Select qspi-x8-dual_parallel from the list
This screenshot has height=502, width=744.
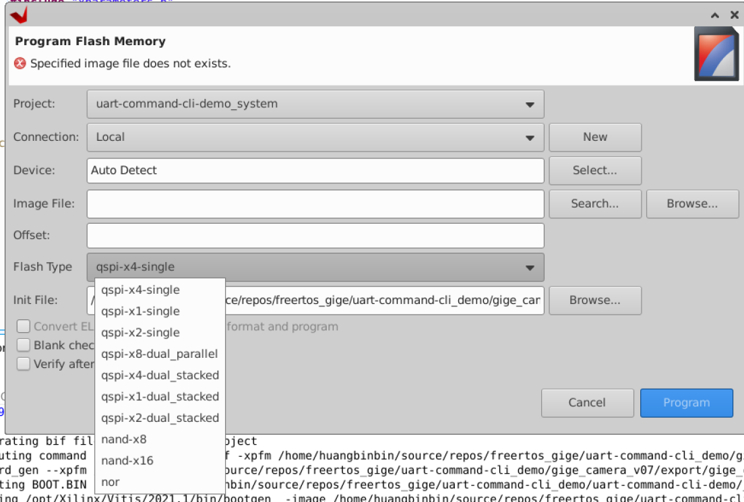point(159,354)
